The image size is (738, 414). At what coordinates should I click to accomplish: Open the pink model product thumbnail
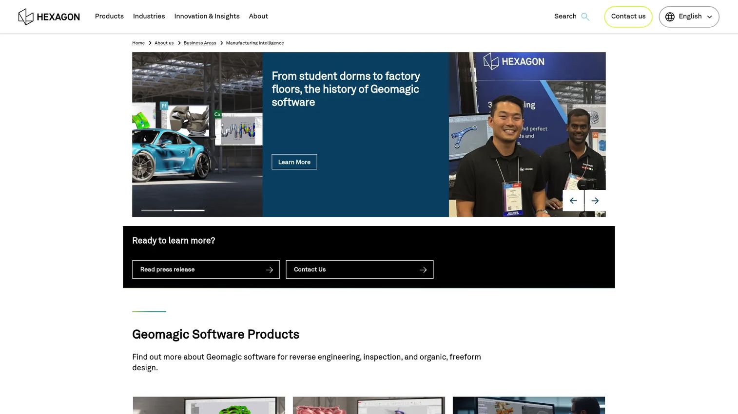(369, 405)
